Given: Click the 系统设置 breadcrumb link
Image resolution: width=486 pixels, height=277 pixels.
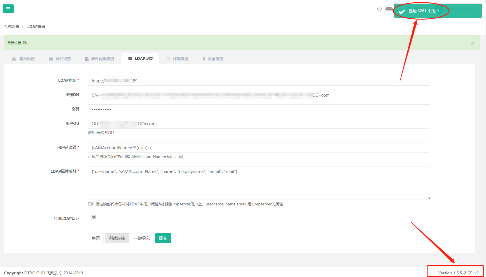Looking at the screenshot, I should tap(12, 27).
